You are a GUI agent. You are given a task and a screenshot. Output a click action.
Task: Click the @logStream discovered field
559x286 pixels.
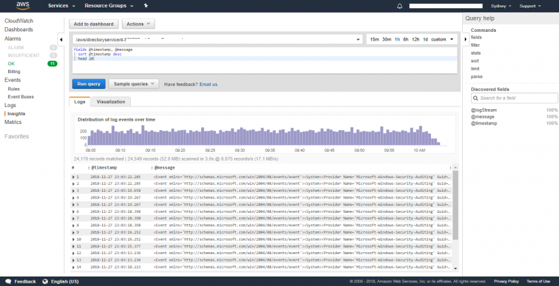[484, 110]
